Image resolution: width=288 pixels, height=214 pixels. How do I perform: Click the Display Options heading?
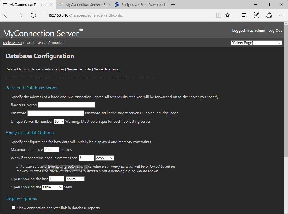pos(21,198)
